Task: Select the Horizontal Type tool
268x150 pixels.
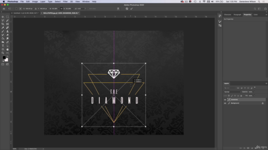Action: point(3,46)
